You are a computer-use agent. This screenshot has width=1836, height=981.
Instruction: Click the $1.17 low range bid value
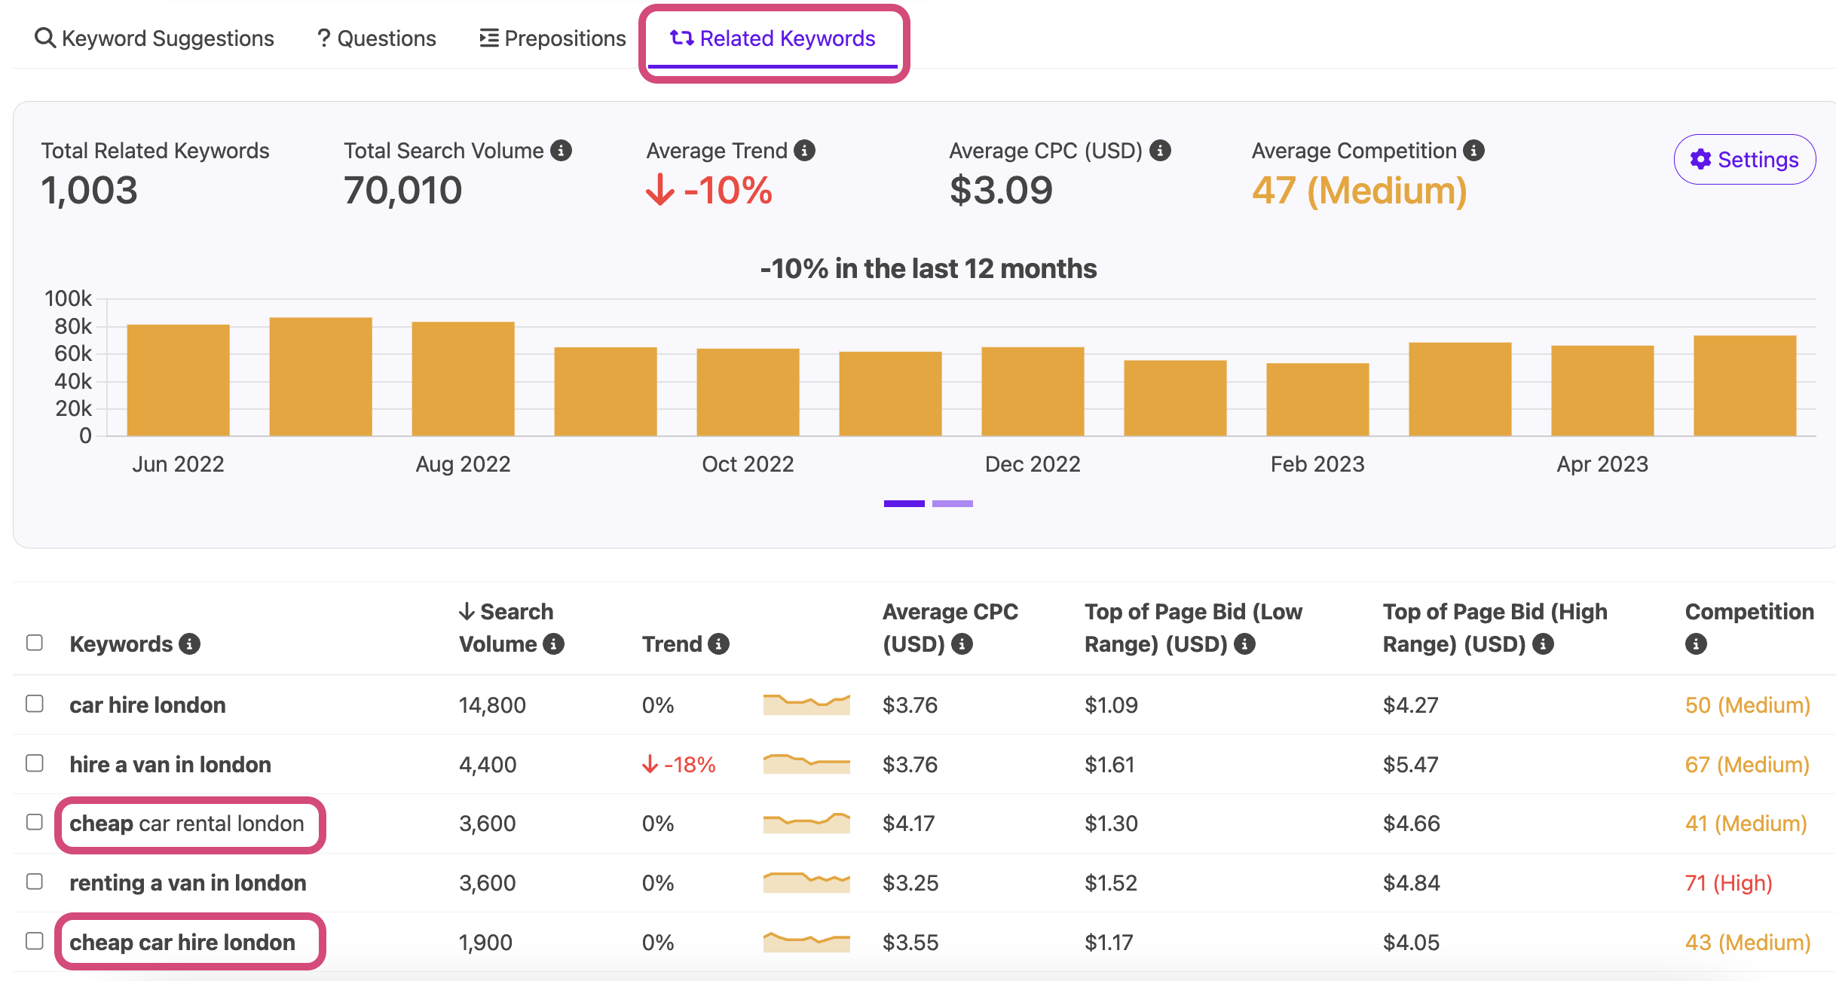pos(1109,943)
